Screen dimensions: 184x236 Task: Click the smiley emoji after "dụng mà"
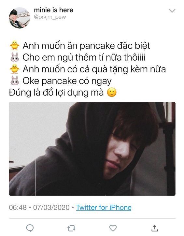pos(112,92)
